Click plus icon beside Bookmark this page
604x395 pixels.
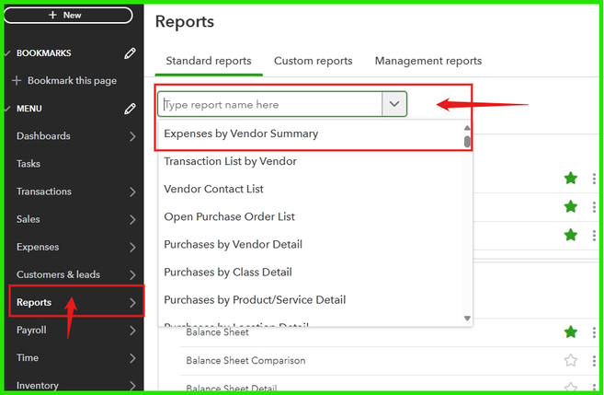pos(17,81)
